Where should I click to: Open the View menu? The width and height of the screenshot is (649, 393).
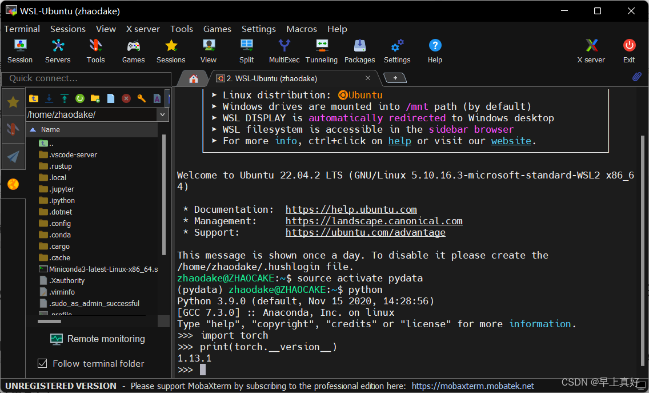[106, 29]
